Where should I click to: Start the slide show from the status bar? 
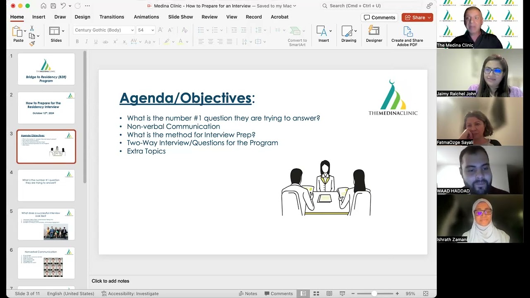click(342, 293)
